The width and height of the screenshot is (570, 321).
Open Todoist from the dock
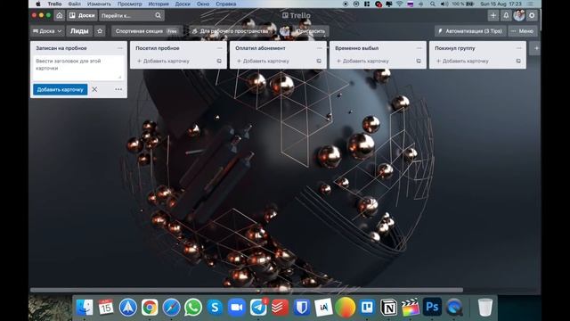point(280,307)
